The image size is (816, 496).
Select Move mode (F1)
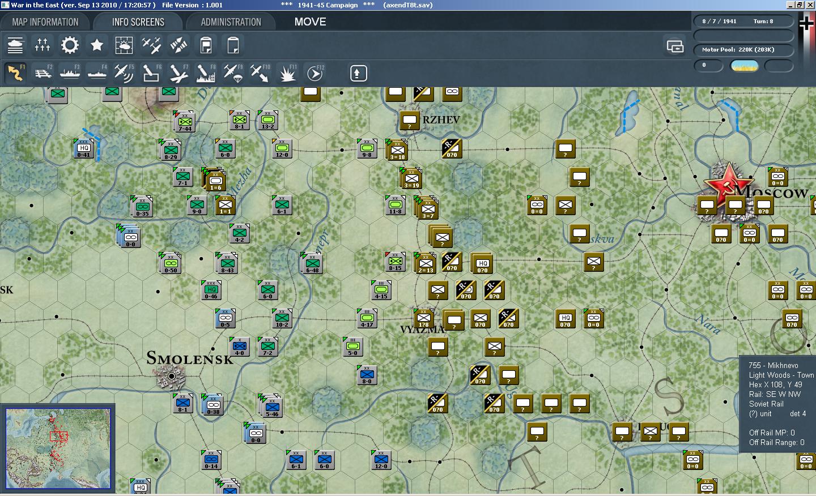(x=15, y=73)
